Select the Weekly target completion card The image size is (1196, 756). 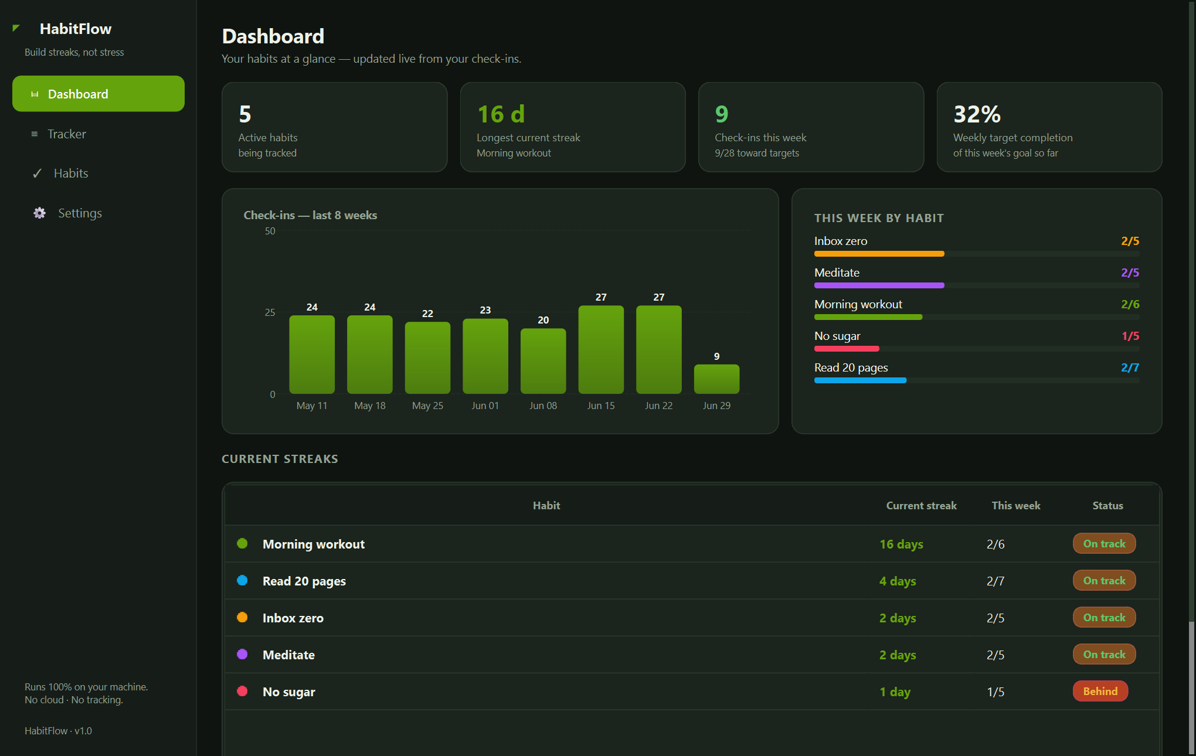1049,127
